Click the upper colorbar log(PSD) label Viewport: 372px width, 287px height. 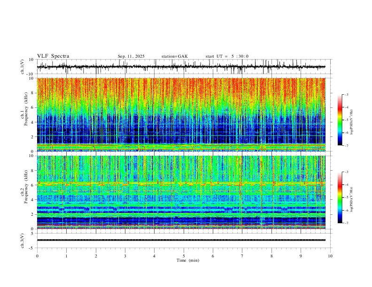[x=352, y=122]
